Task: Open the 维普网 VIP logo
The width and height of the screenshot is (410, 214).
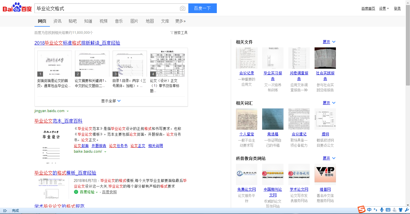Action: tap(325, 174)
